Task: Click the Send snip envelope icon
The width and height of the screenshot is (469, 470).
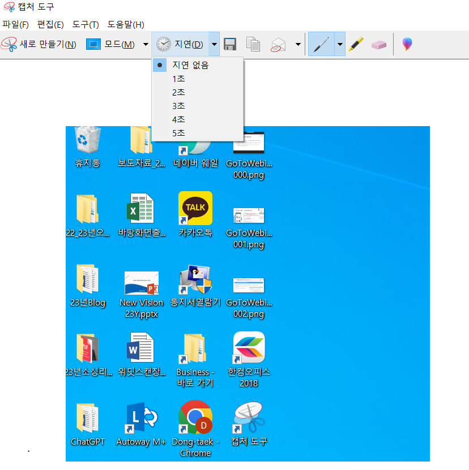Action: [278, 45]
